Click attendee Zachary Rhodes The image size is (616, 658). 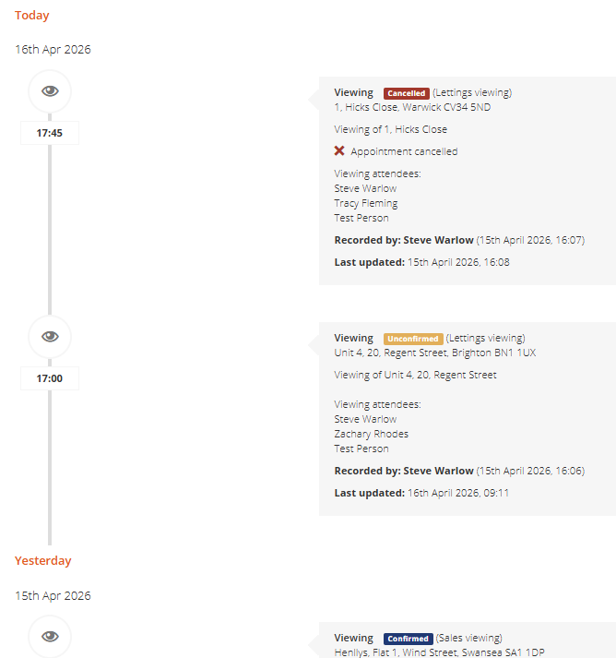[x=371, y=434]
